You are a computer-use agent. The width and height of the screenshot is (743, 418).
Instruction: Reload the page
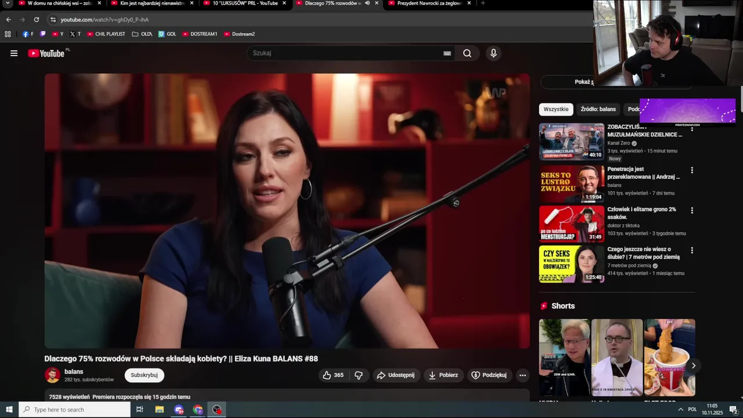pyautogui.click(x=36, y=19)
